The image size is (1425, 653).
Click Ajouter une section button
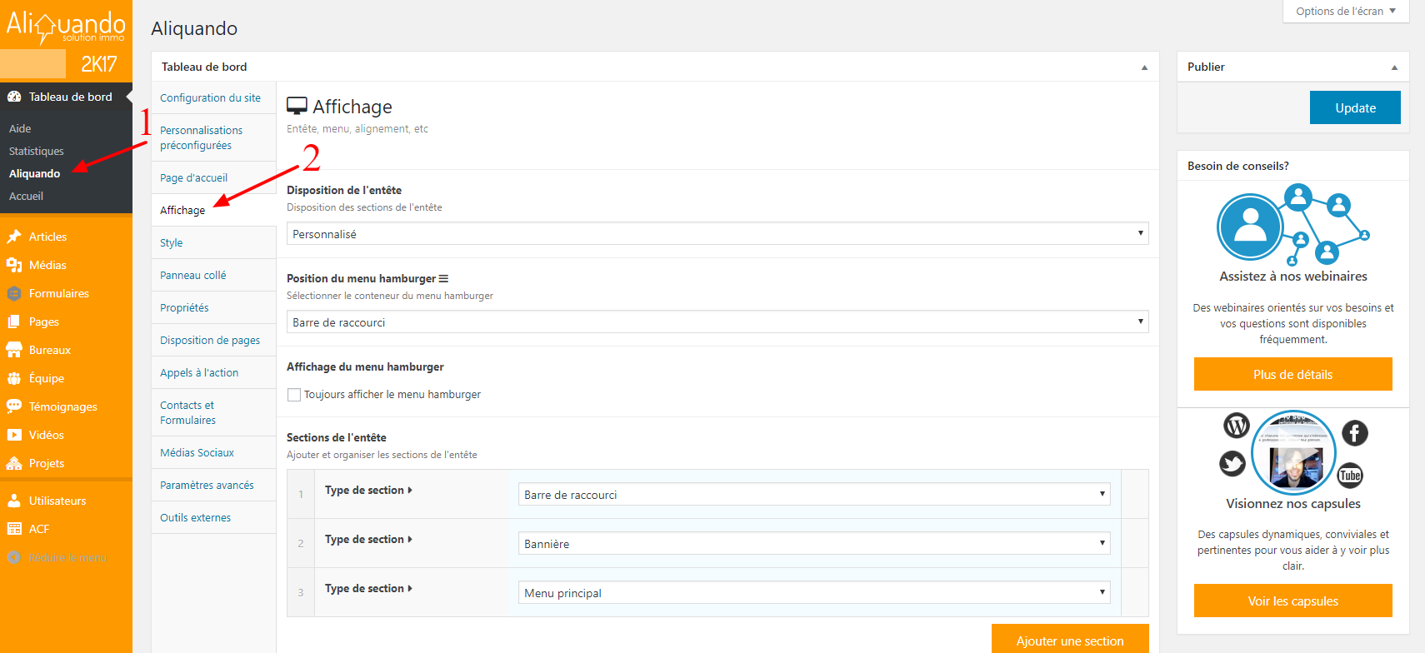(x=1070, y=640)
